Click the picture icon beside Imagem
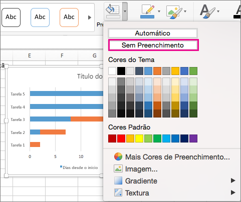Viewport: 241px width, 202px height. (118, 168)
